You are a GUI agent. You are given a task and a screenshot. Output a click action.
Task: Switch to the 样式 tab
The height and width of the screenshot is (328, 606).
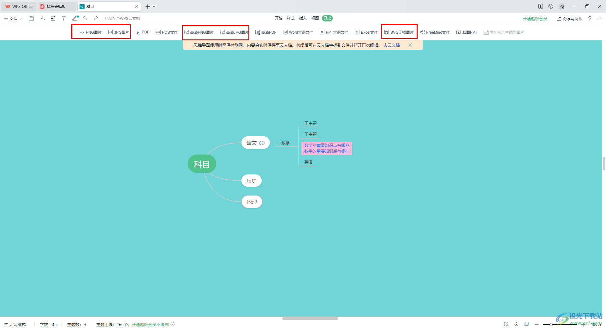tap(291, 18)
